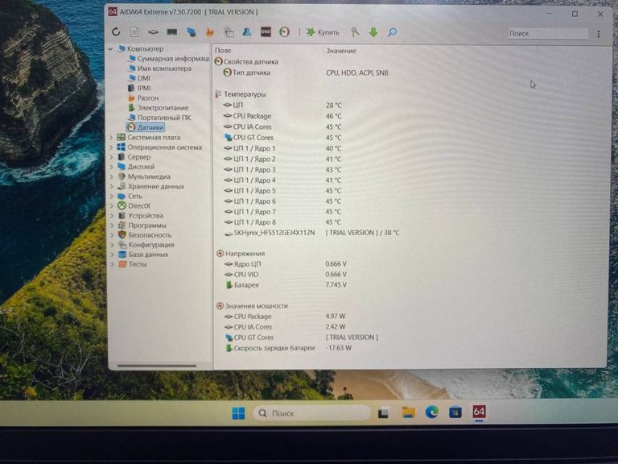
Task: Select the DMI tree item
Action: coord(139,78)
